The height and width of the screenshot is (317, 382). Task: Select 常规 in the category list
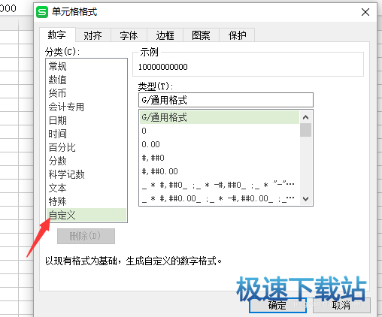pyautogui.click(x=86, y=66)
